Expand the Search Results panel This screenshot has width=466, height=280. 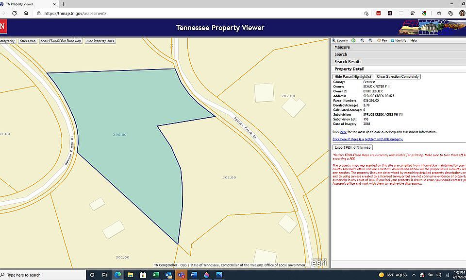pos(399,62)
